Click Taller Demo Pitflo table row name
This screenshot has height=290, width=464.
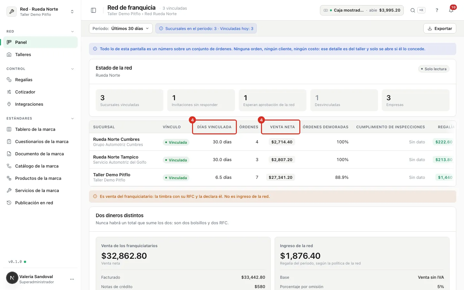pyautogui.click(x=112, y=175)
